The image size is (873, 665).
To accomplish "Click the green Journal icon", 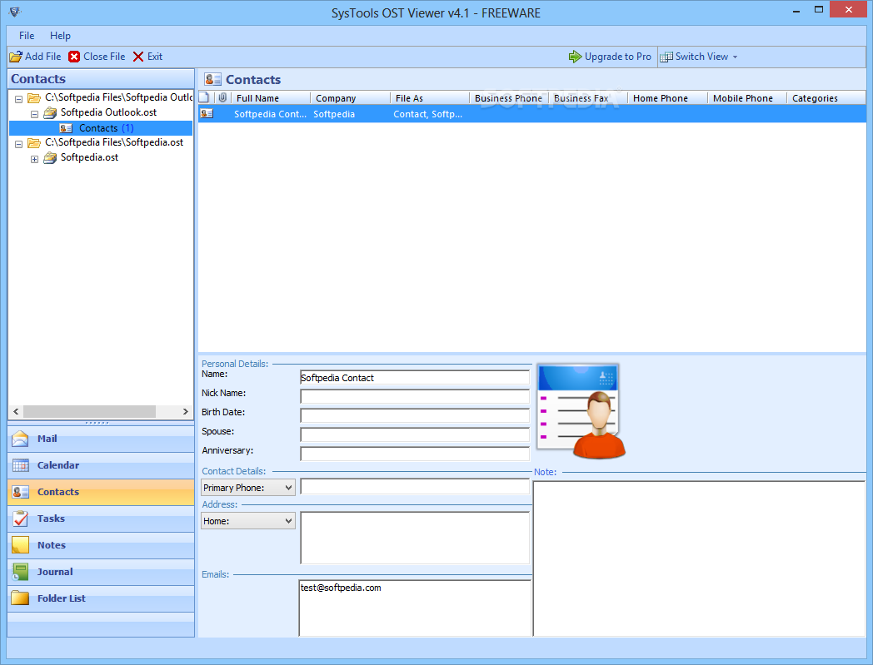I will tap(20, 572).
